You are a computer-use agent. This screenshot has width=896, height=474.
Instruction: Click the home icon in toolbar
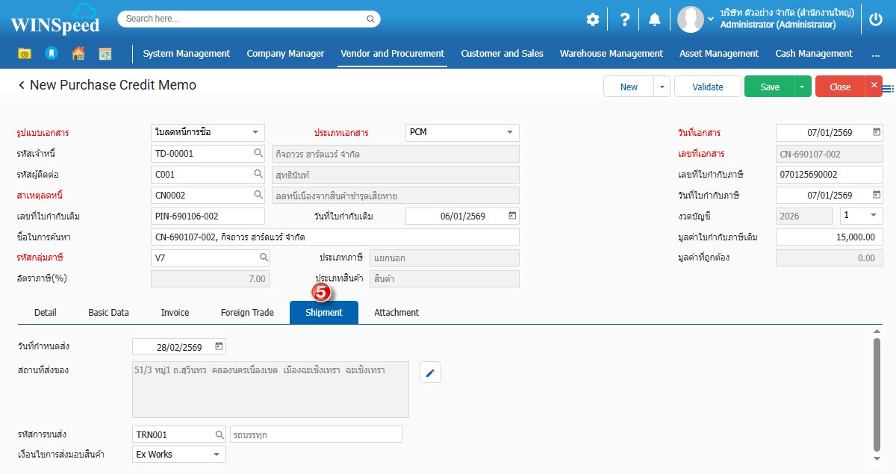78,54
